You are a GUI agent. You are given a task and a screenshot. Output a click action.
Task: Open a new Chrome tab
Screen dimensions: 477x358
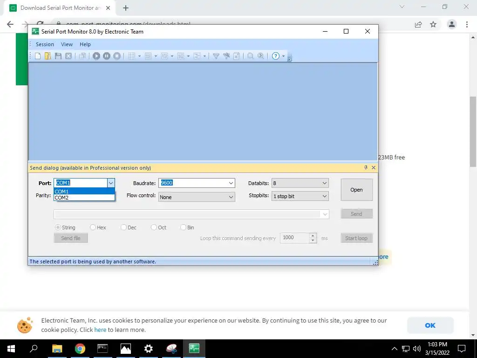pyautogui.click(x=126, y=8)
